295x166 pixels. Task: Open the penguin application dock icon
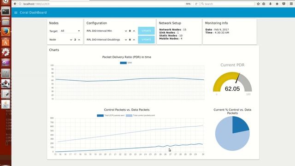pyautogui.click(x=6, y=83)
